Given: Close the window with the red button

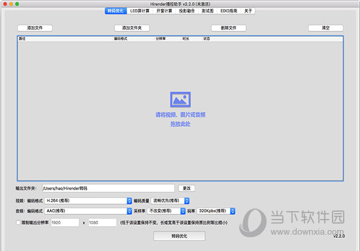Looking at the screenshot, I should 5,4.
